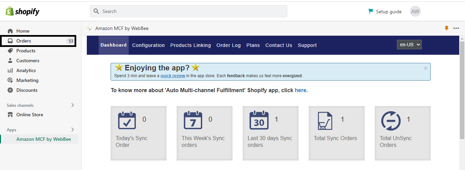Click the quick review link
The image size is (465, 170).
173,76
